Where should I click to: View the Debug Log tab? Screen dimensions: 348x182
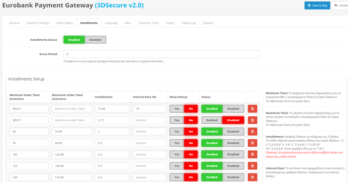click(x=189, y=23)
